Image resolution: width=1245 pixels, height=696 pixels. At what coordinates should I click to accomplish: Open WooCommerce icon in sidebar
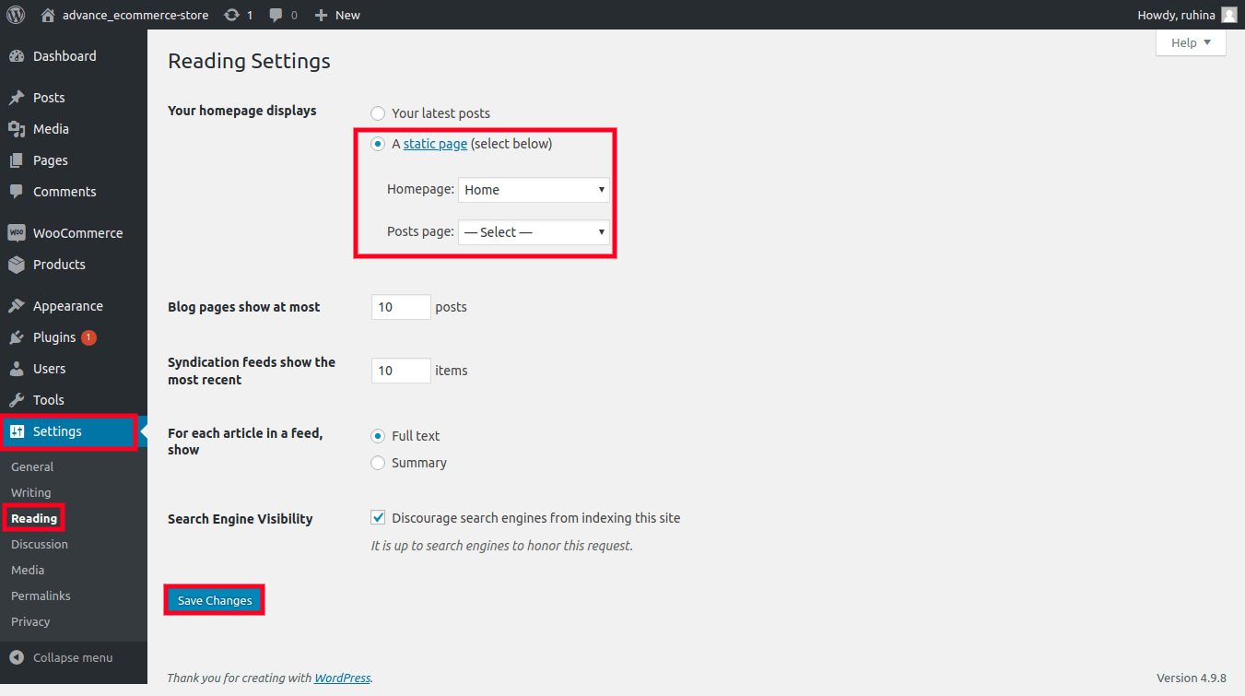pos(17,233)
